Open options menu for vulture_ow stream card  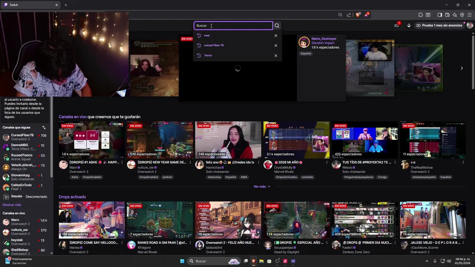pos(190,162)
